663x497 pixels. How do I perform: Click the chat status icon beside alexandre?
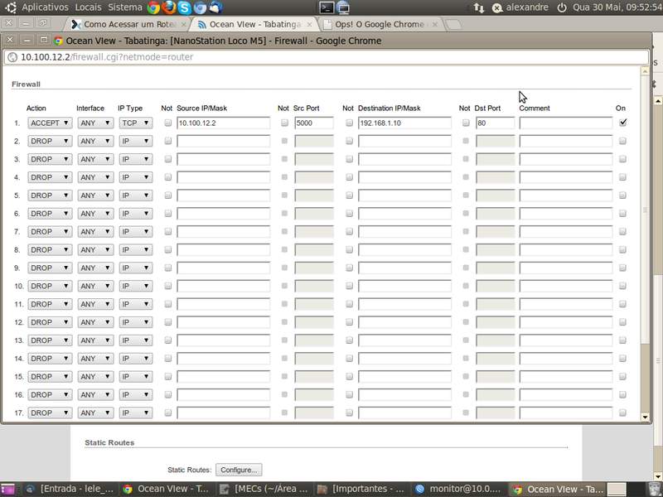497,7
